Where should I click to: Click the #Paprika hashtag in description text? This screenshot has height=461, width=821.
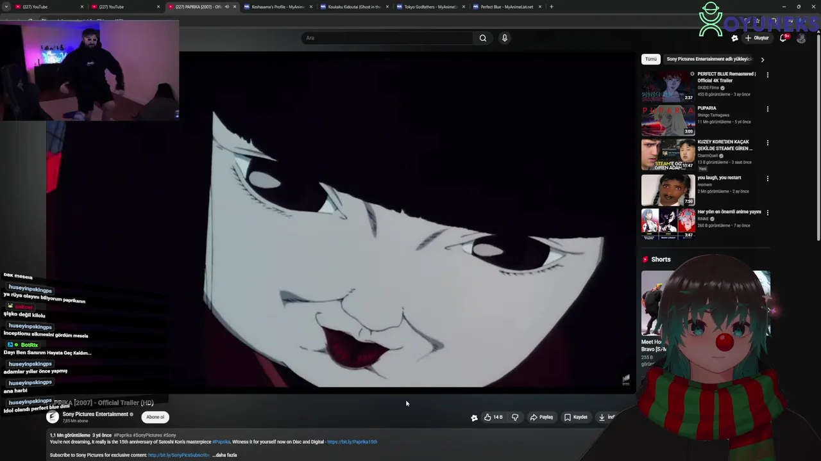[x=221, y=442]
